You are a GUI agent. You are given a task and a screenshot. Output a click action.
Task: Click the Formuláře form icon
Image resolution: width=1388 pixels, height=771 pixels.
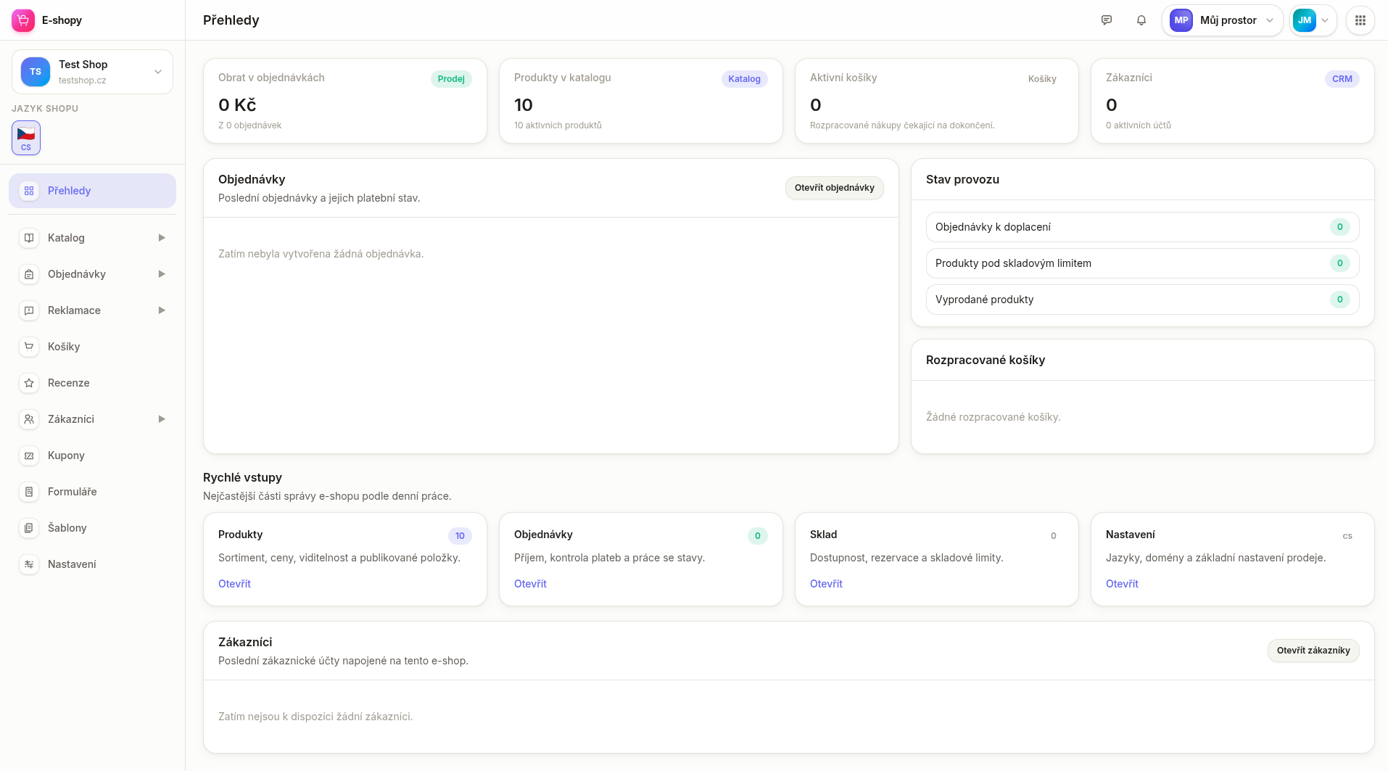point(29,492)
